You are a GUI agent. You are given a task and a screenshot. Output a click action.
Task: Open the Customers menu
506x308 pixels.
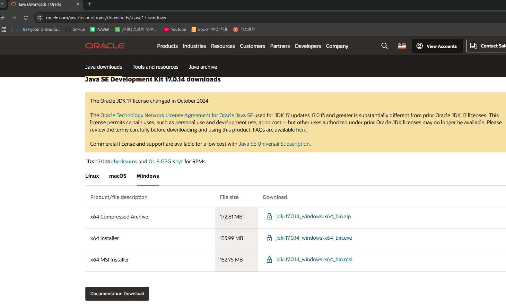point(252,46)
